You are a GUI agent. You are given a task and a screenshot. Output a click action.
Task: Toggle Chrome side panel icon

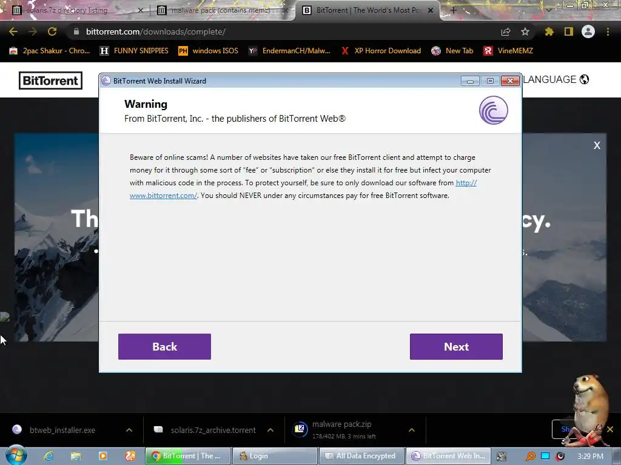pyautogui.click(x=569, y=31)
